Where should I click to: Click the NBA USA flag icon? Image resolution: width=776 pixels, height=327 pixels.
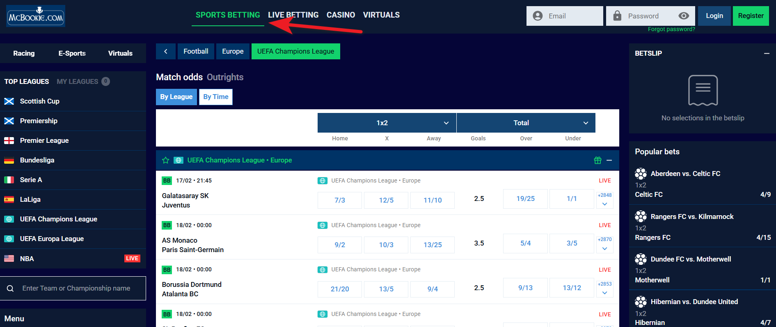click(x=9, y=258)
